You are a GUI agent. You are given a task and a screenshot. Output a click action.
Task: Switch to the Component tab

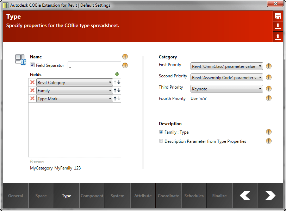[x=92, y=196]
